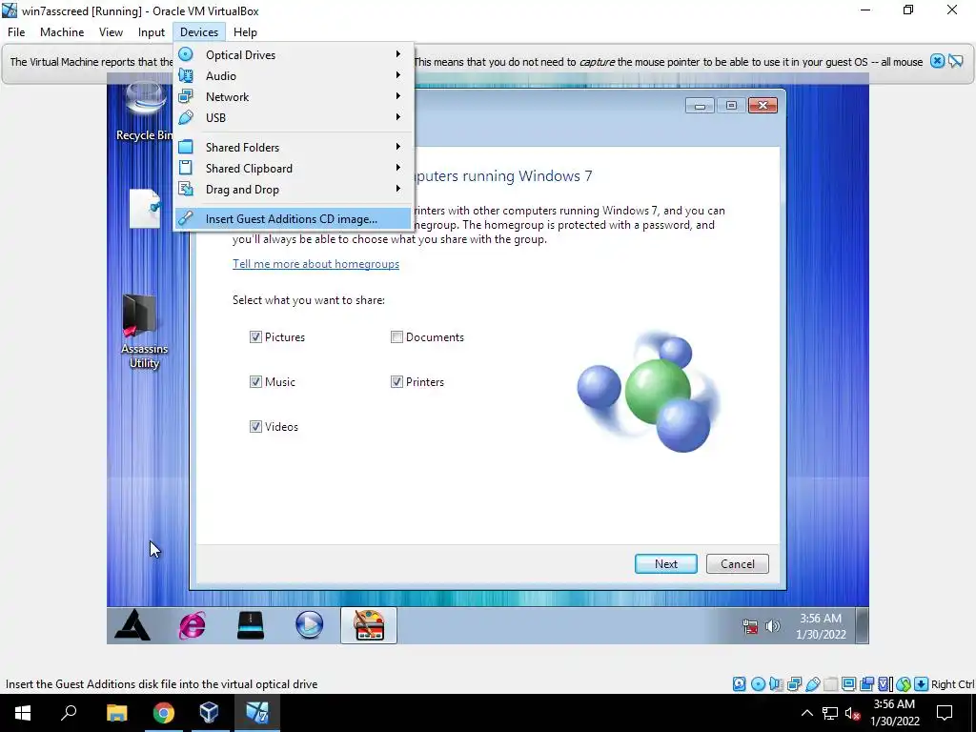Expand the Shared Clipboard submenu
Image resolution: width=976 pixels, height=732 pixels.
pos(294,169)
